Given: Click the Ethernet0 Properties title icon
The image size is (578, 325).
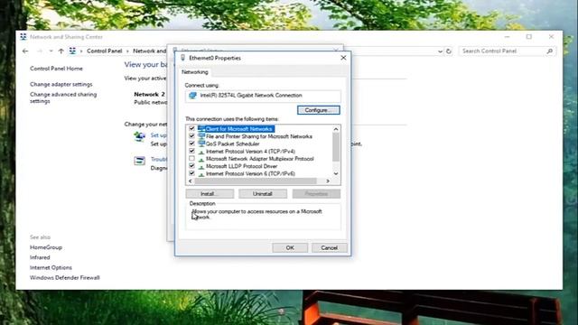Looking at the screenshot, I should [182, 58].
